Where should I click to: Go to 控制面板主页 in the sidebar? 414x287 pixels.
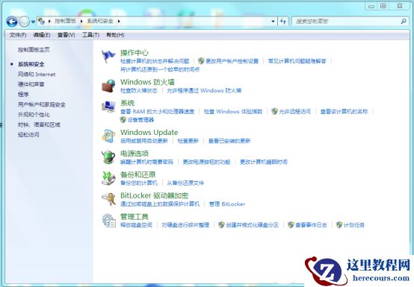34,49
